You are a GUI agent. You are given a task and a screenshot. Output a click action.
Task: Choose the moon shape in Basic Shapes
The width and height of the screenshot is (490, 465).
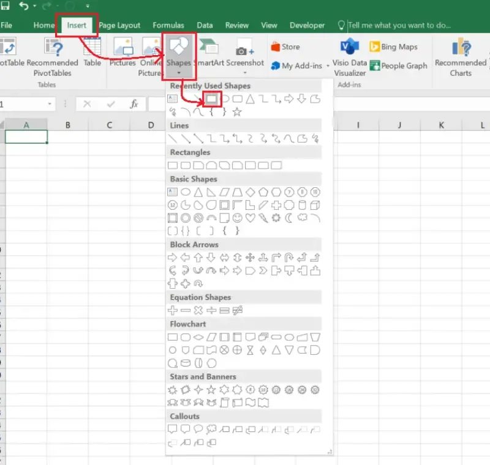click(289, 218)
